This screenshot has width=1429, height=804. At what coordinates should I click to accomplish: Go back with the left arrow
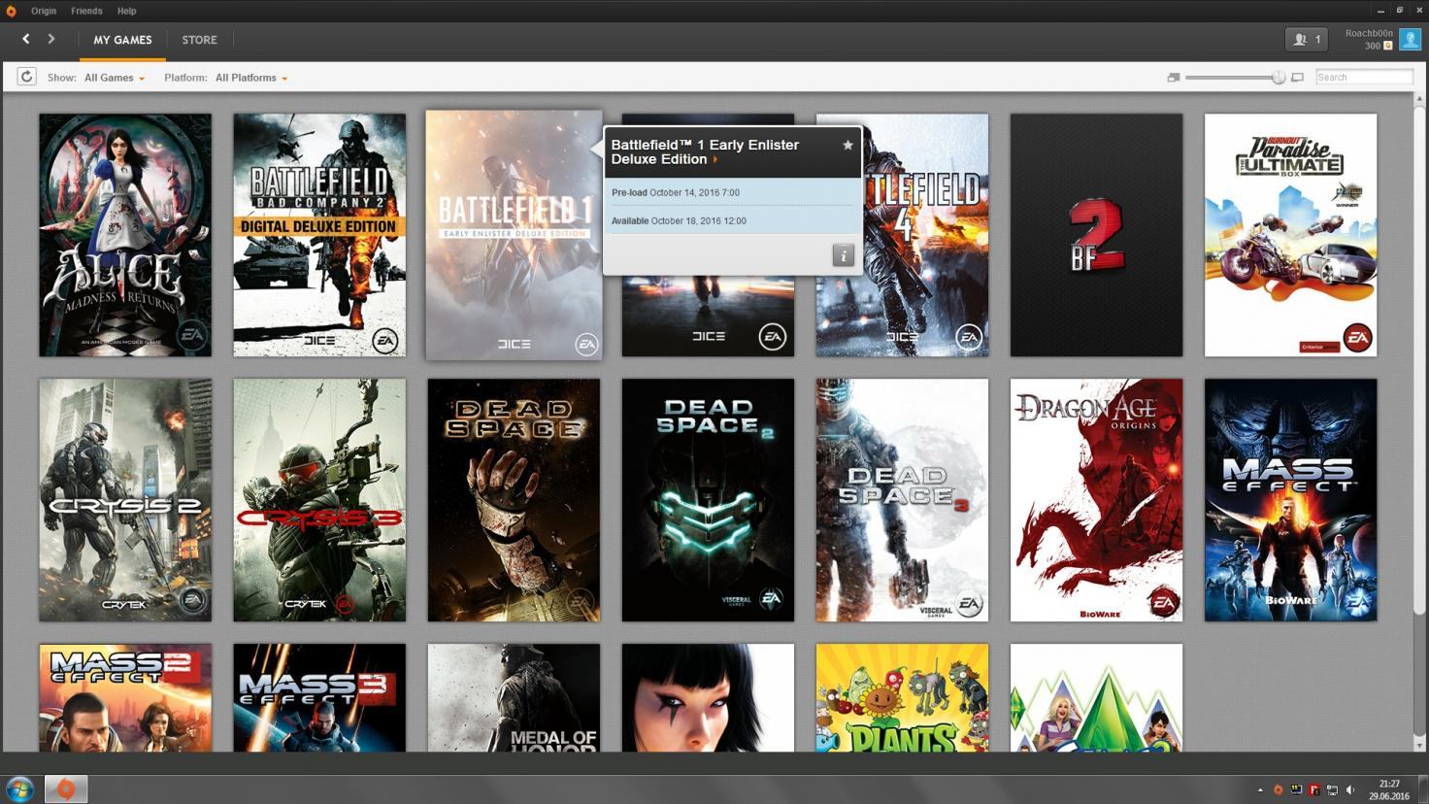coord(26,39)
